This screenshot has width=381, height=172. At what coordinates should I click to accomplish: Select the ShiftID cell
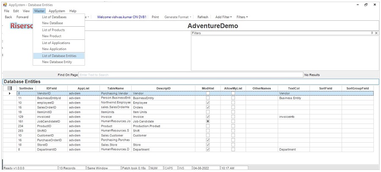click(x=52, y=130)
